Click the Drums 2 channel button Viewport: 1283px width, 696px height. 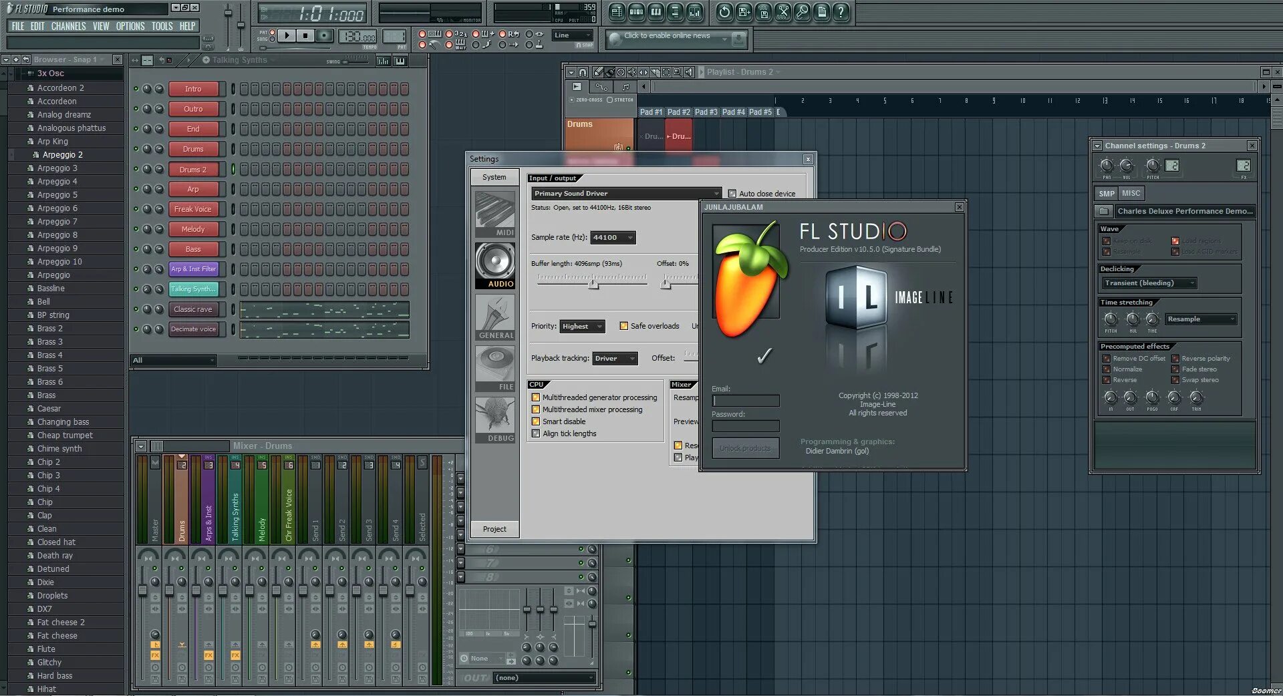pos(193,170)
